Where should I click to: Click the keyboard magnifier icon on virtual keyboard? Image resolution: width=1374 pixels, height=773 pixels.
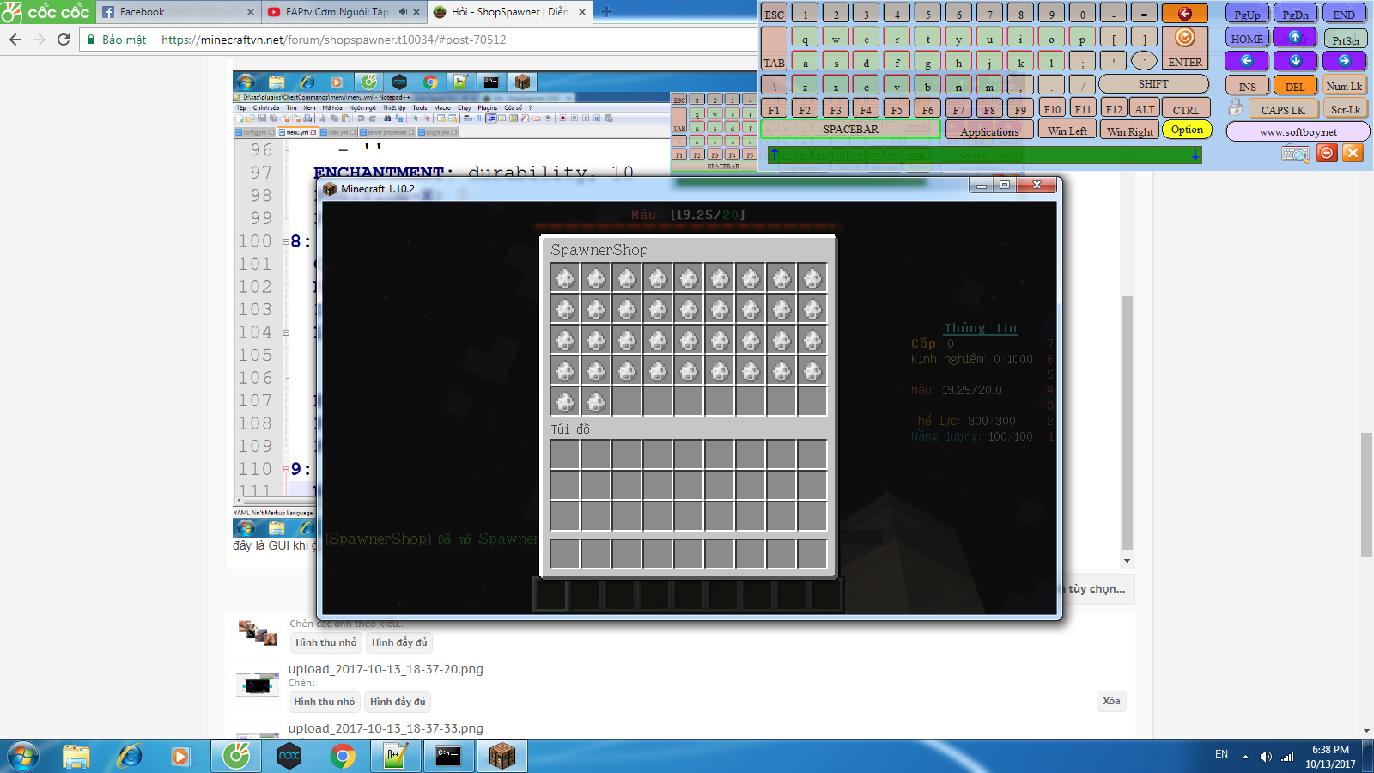(x=1295, y=154)
